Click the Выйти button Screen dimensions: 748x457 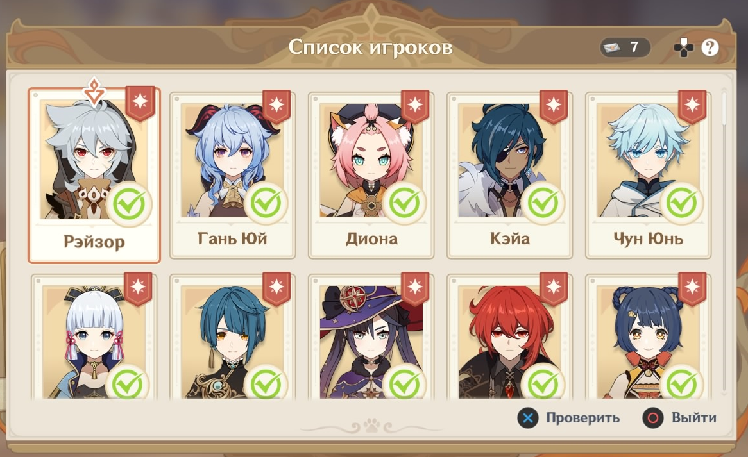pyautogui.click(x=680, y=418)
